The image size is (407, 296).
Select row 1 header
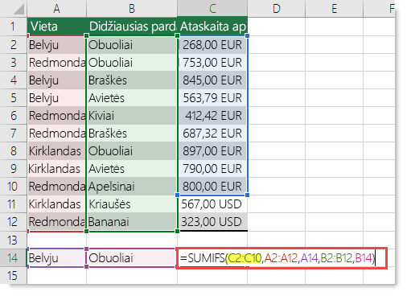pyautogui.click(x=14, y=27)
